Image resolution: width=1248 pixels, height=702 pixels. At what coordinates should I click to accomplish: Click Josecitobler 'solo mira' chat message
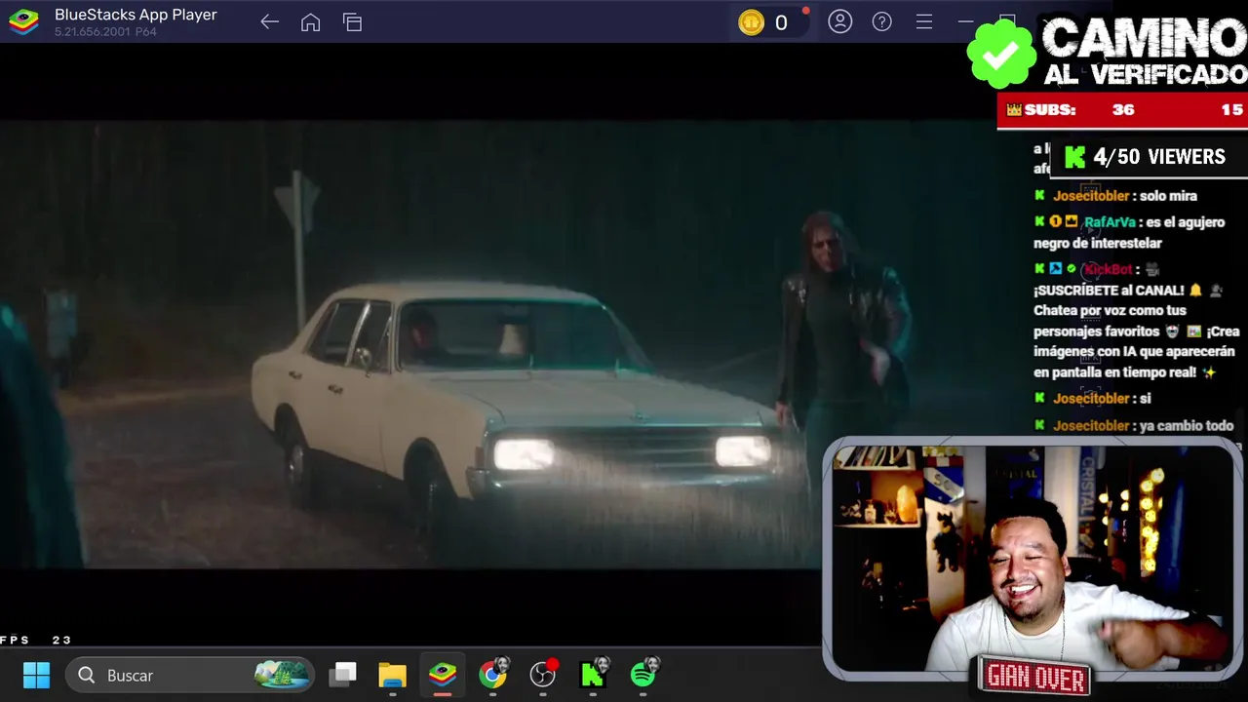pos(1115,196)
